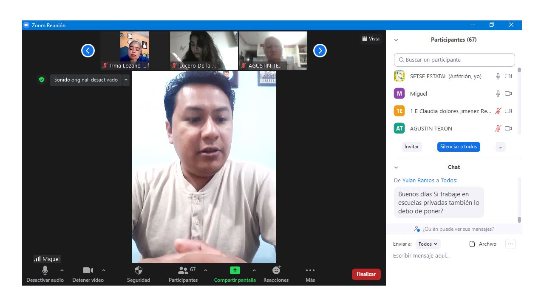Select AGUSTIN TEXON name in participant list
This screenshot has height=306, width=544.
(431, 128)
